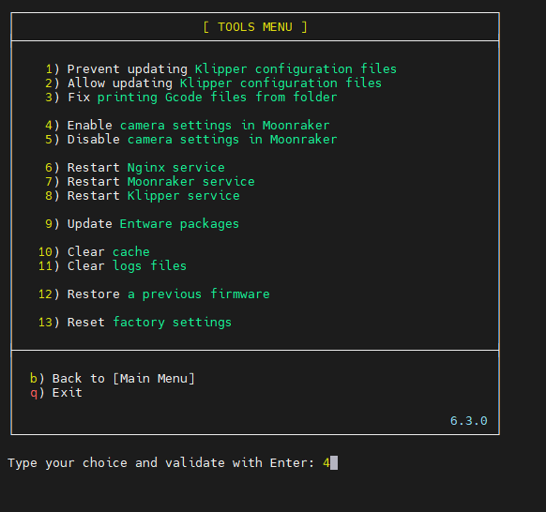Select Restart Nginx service entry
The width and height of the screenshot is (546, 512).
point(135,168)
